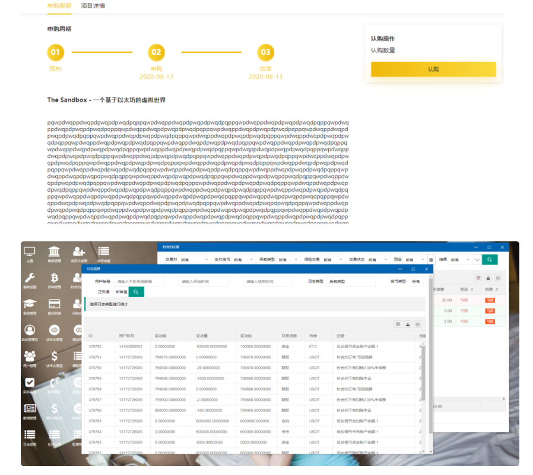
Task: Click the yellow 认购 button
Action: (x=433, y=69)
